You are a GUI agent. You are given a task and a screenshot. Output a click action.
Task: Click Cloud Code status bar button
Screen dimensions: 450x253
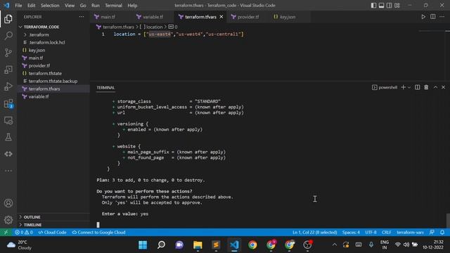[52, 232]
